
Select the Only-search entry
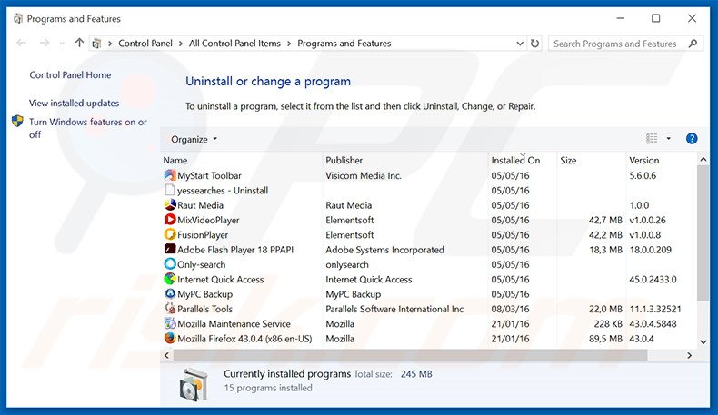click(202, 264)
